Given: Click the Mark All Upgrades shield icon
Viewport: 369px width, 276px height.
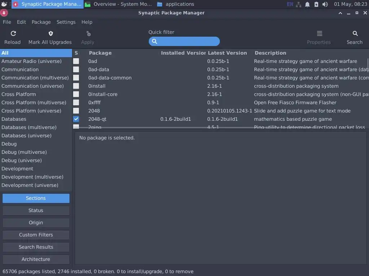Looking at the screenshot, I should [x=50, y=33].
